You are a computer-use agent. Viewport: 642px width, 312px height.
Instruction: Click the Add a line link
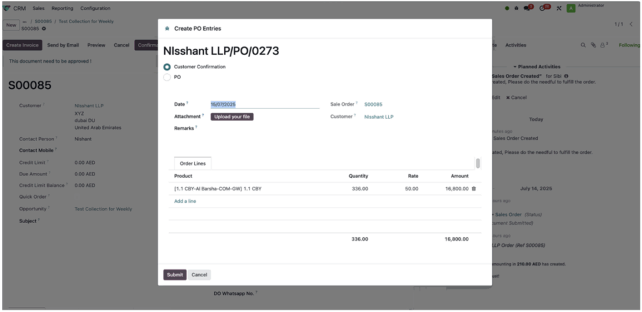185,201
